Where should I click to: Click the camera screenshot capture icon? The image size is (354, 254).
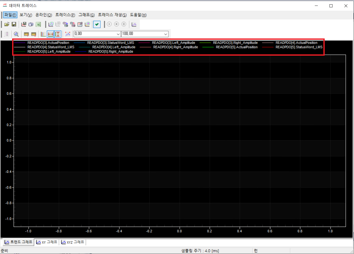[x=31, y=24]
